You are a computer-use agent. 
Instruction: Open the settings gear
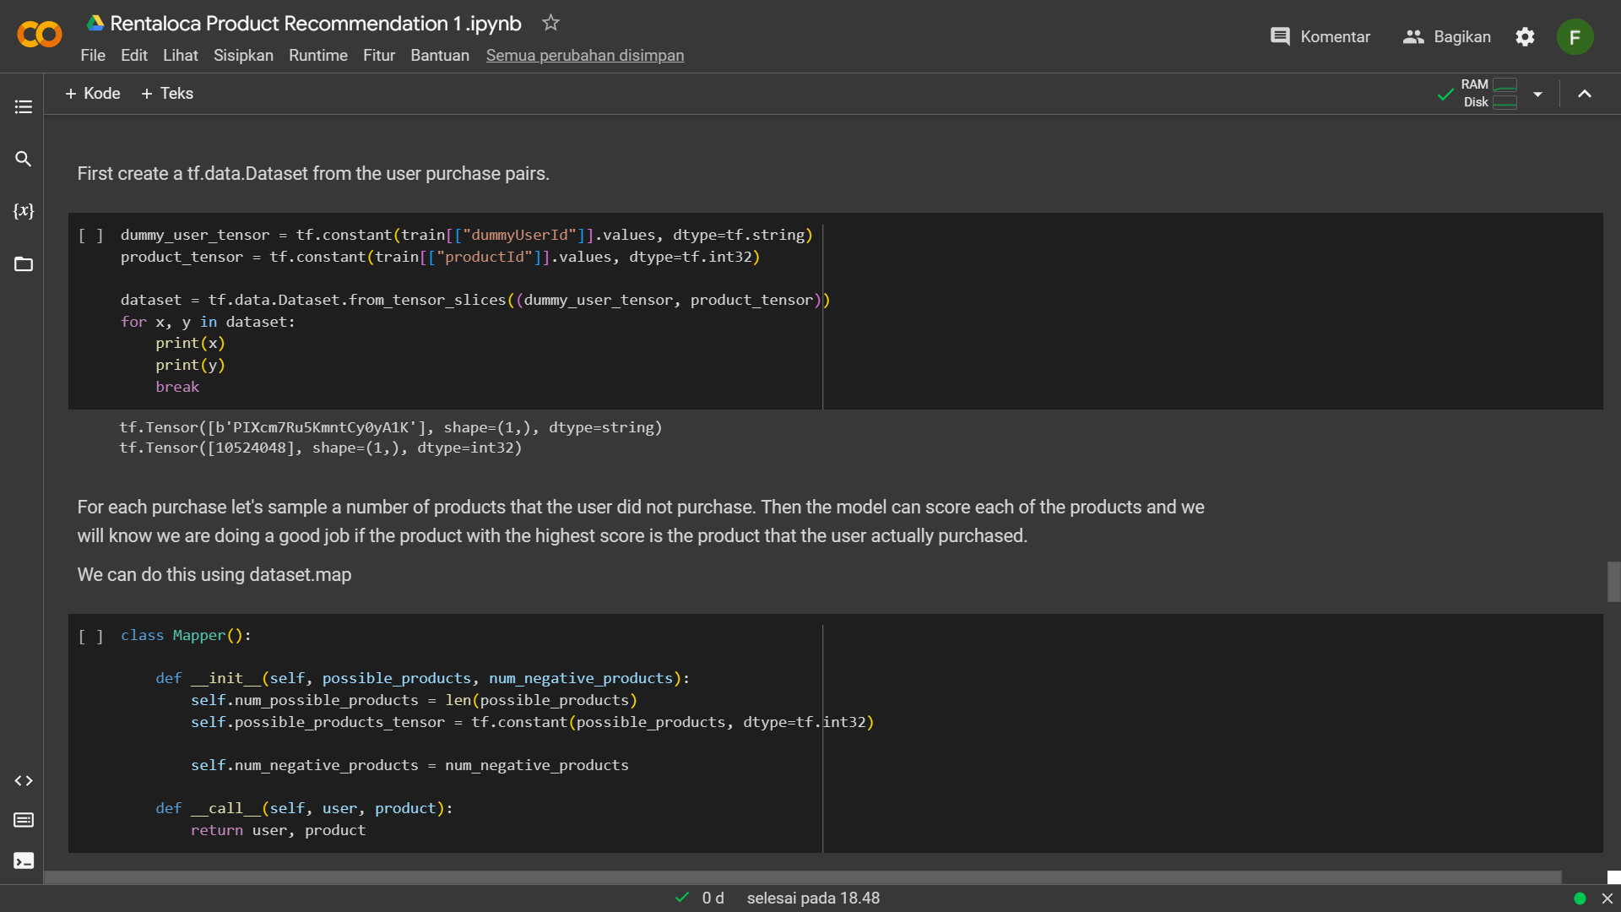click(1526, 36)
